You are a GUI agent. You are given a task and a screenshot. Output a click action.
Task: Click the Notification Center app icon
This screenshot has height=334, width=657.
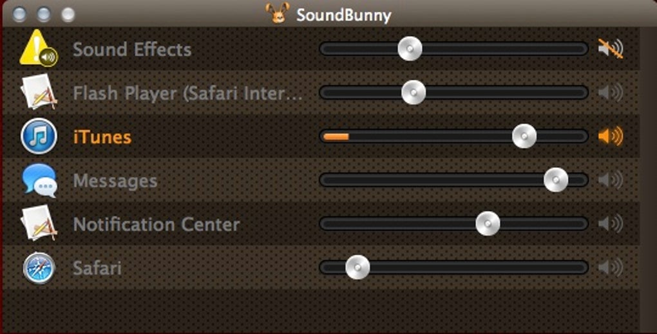[x=39, y=223]
